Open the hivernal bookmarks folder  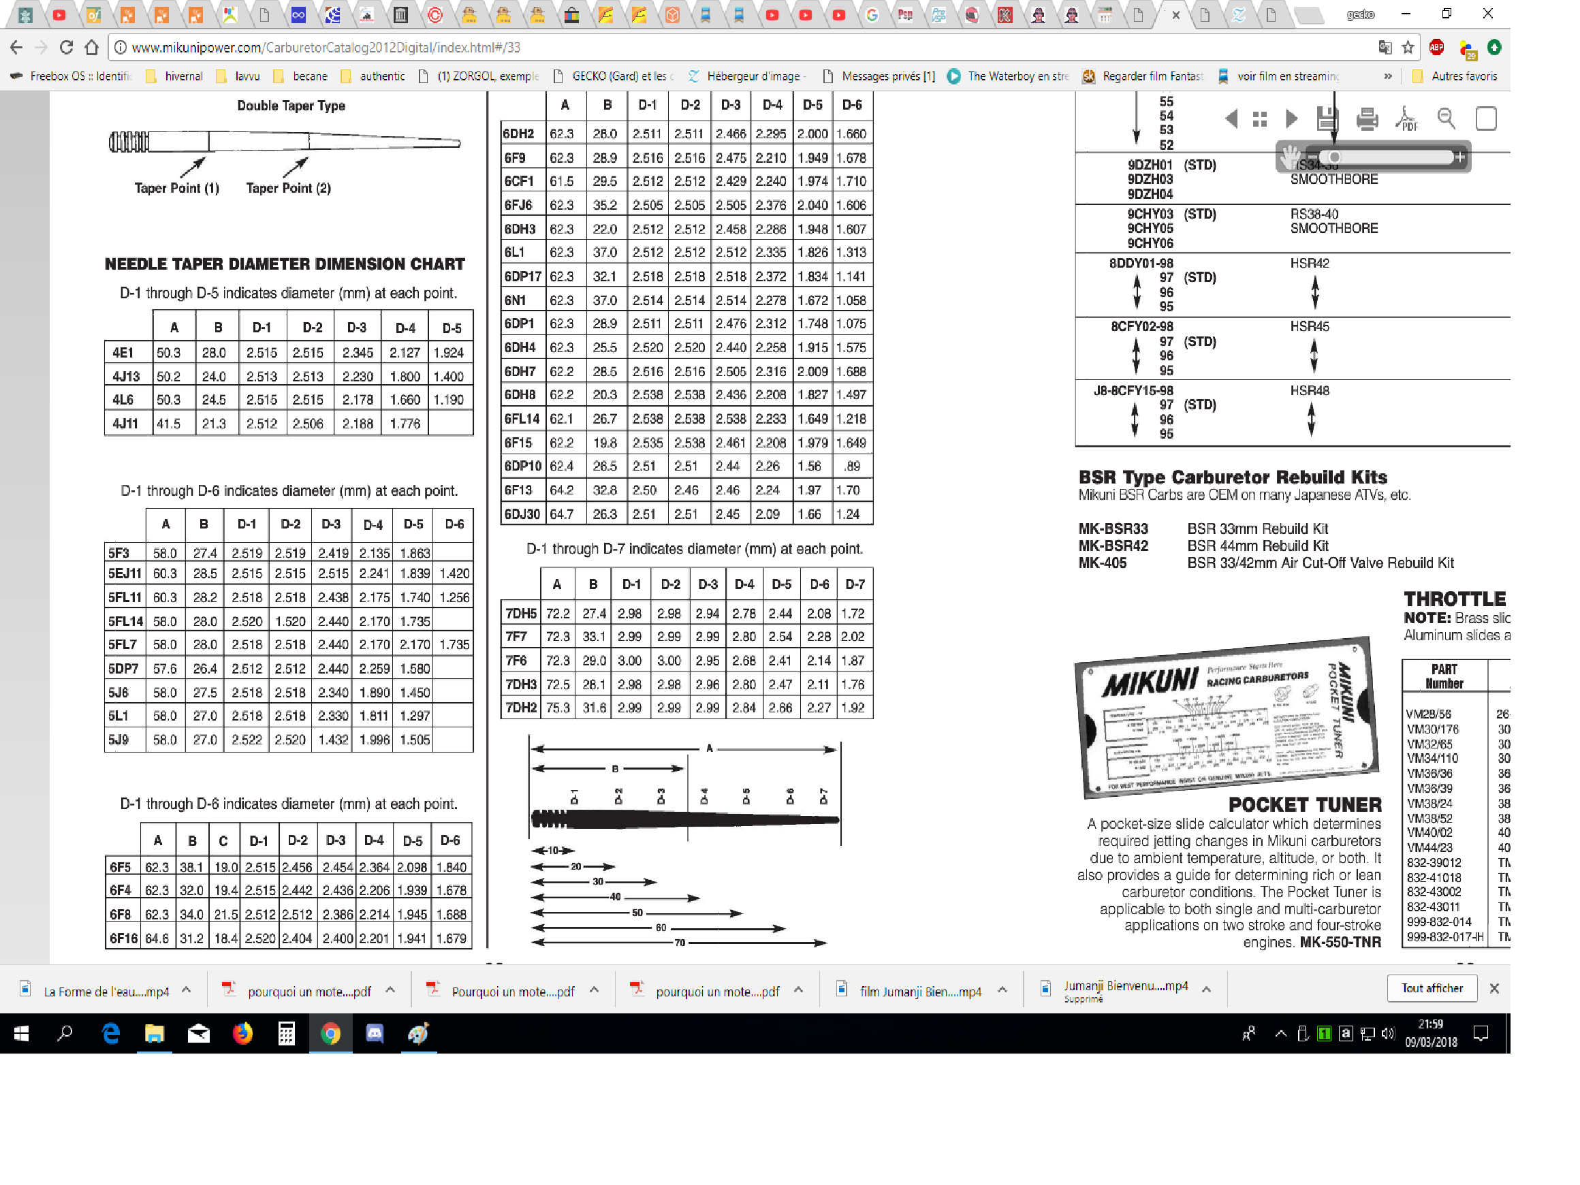point(174,76)
